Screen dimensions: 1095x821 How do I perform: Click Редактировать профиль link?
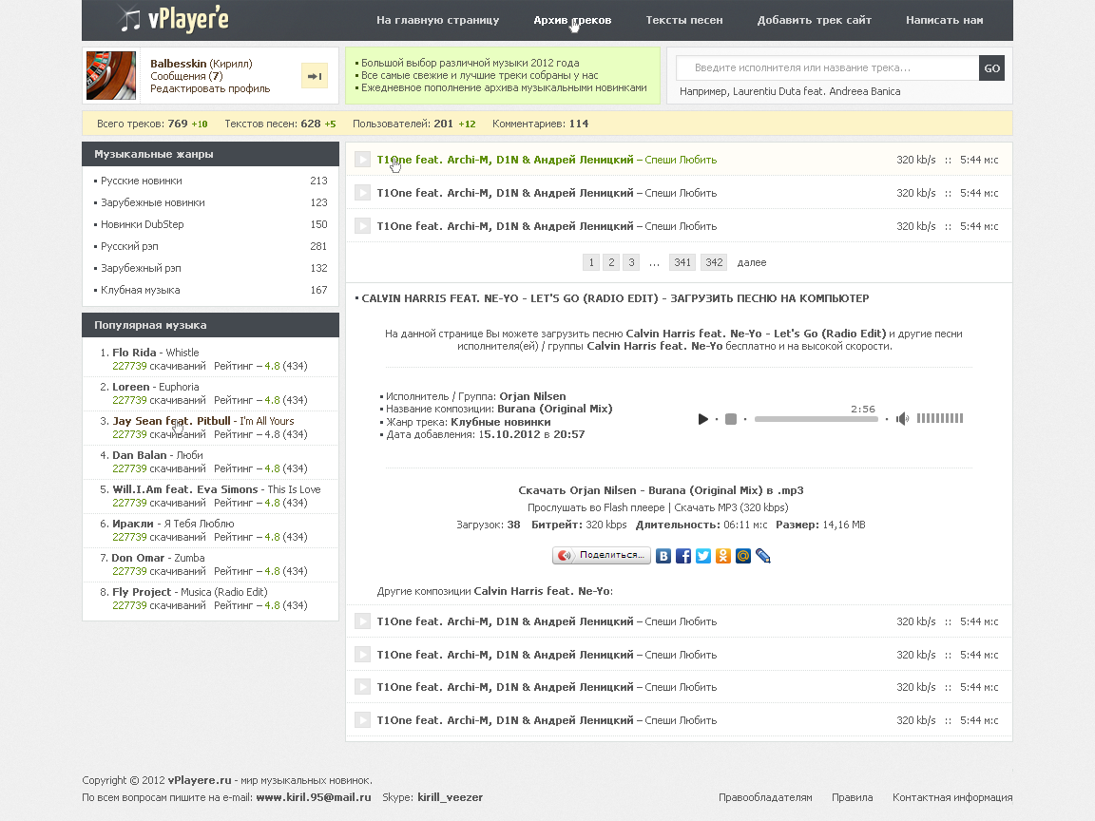tap(210, 88)
